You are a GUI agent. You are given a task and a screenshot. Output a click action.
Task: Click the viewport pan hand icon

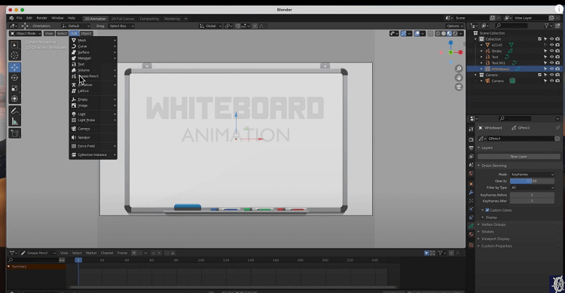[459, 78]
